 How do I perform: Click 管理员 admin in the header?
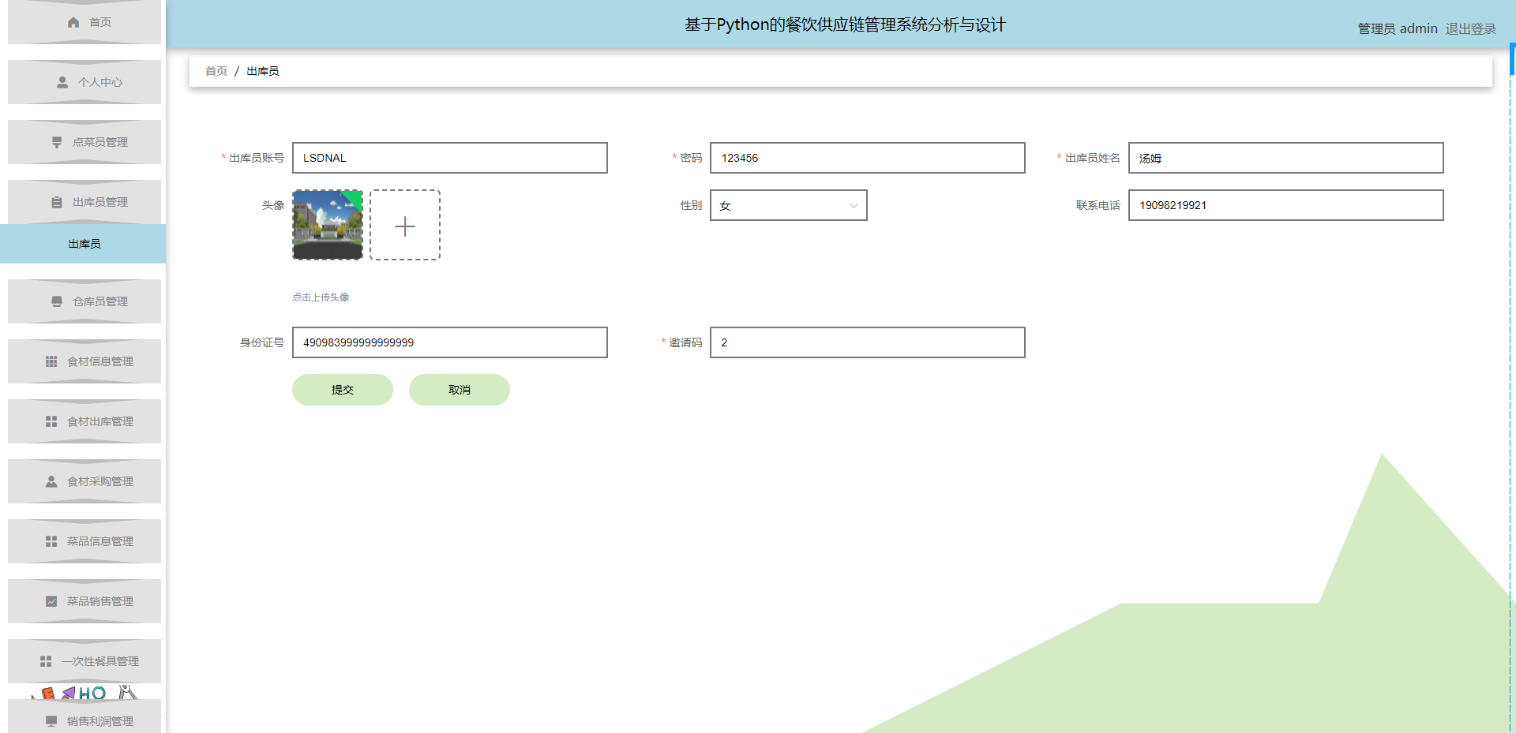coord(1398,28)
